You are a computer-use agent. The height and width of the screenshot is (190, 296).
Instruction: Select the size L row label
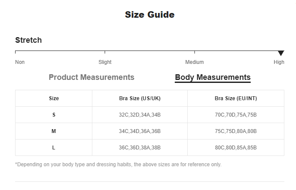pyautogui.click(x=54, y=148)
